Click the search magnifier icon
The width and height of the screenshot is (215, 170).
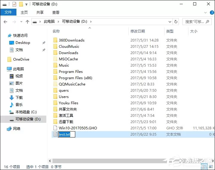tap(208, 22)
